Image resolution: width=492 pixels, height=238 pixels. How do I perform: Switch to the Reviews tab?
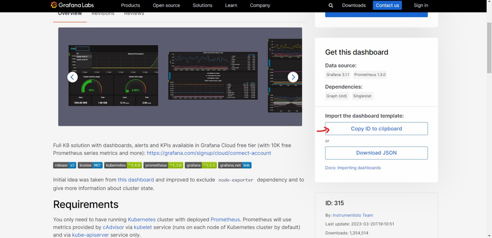[134, 13]
